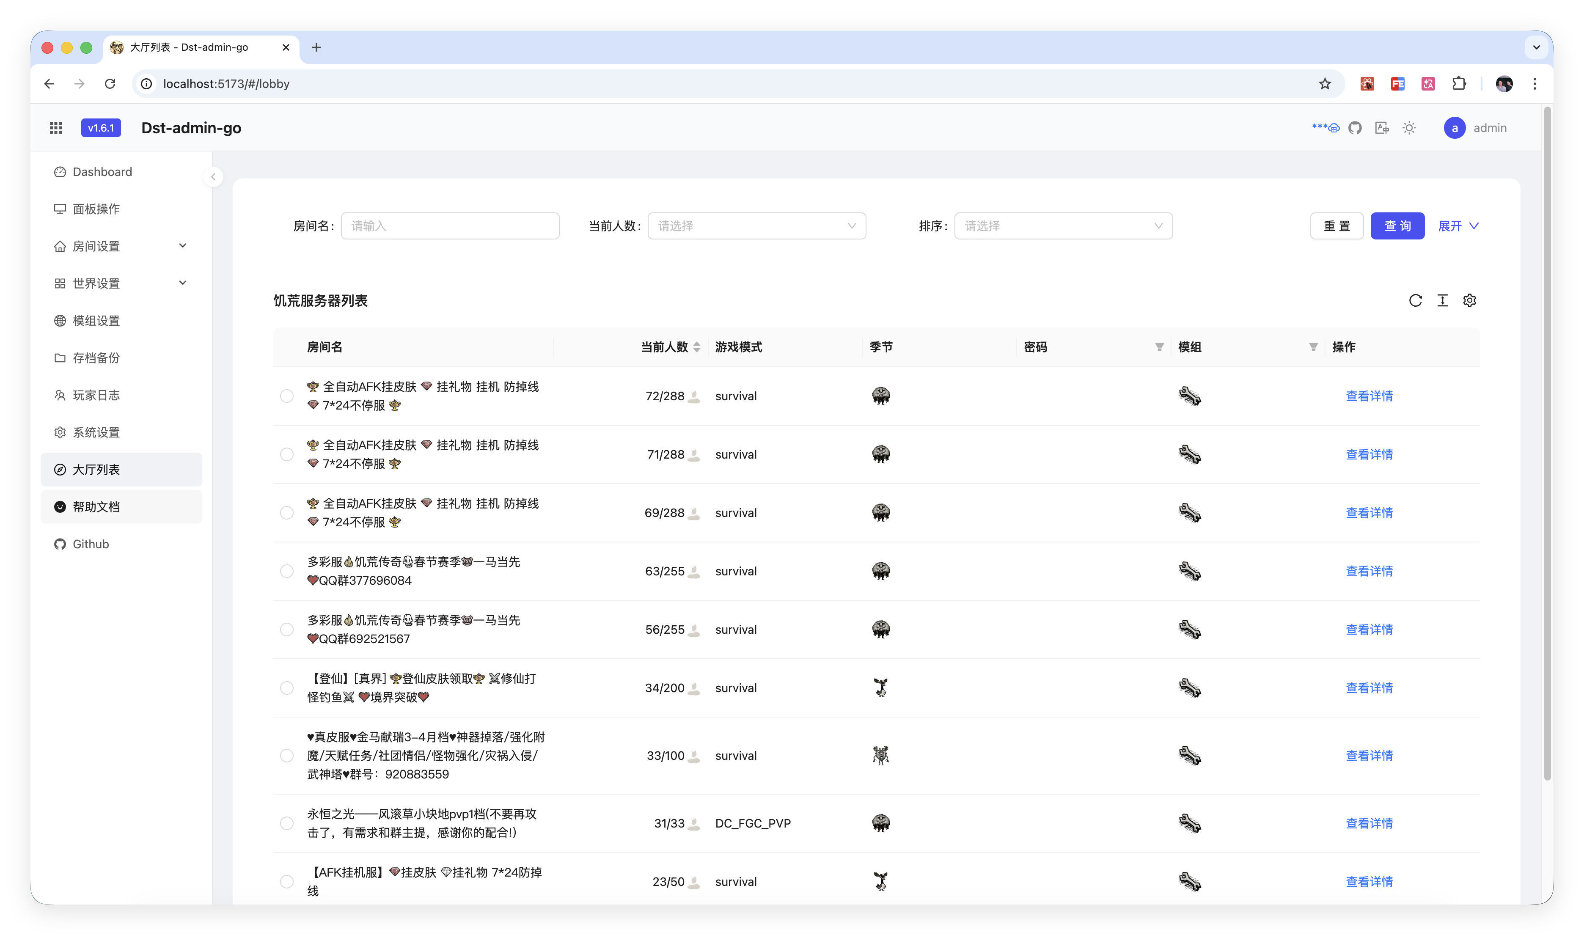Open 存档备份 in the sidebar
Screen dimensions: 1584x935
pos(121,358)
